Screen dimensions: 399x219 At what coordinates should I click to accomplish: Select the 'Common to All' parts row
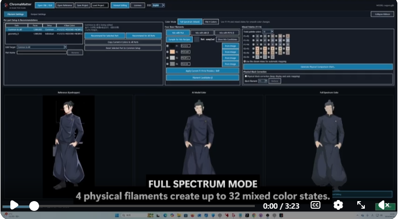(44, 29)
